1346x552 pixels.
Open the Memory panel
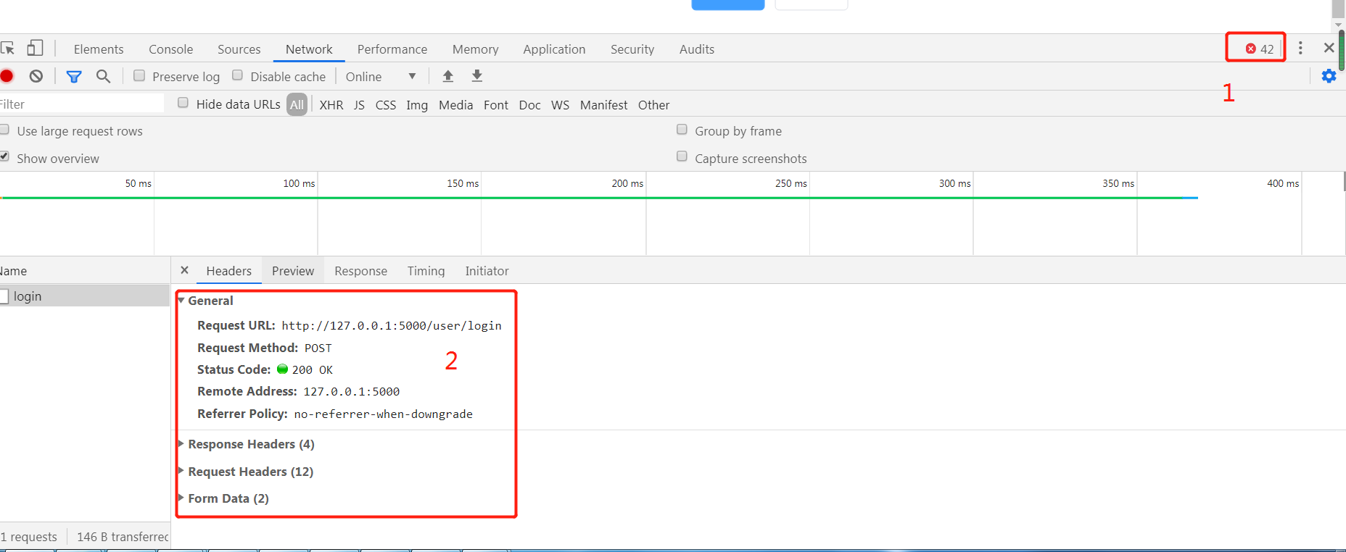[x=476, y=49]
